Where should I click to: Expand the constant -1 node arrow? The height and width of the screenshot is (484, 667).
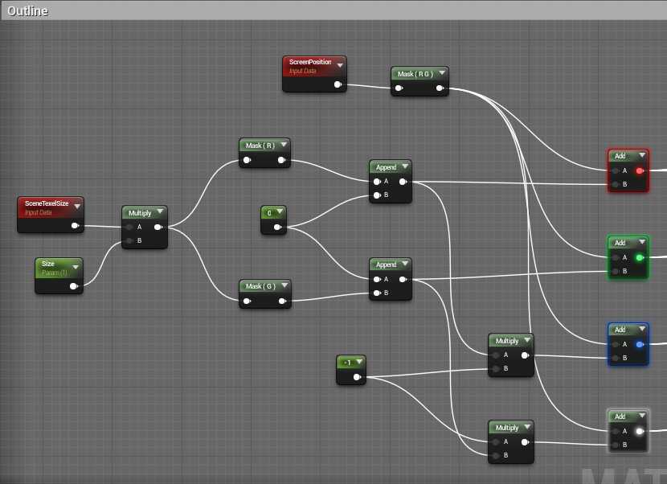tap(359, 362)
